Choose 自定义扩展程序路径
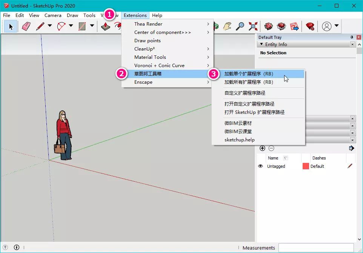Image resolution: width=363 pixels, height=253 pixels. pyautogui.click(x=258, y=93)
